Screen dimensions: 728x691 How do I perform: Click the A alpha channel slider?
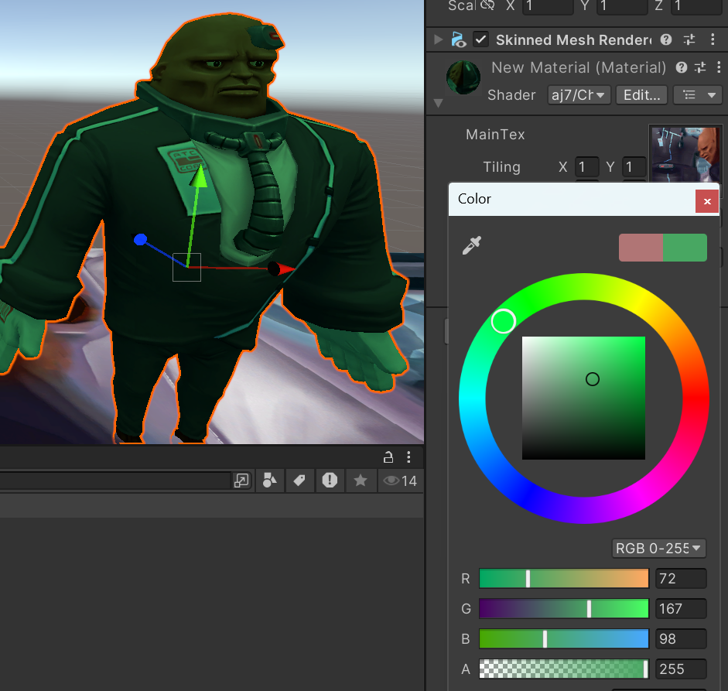point(564,669)
